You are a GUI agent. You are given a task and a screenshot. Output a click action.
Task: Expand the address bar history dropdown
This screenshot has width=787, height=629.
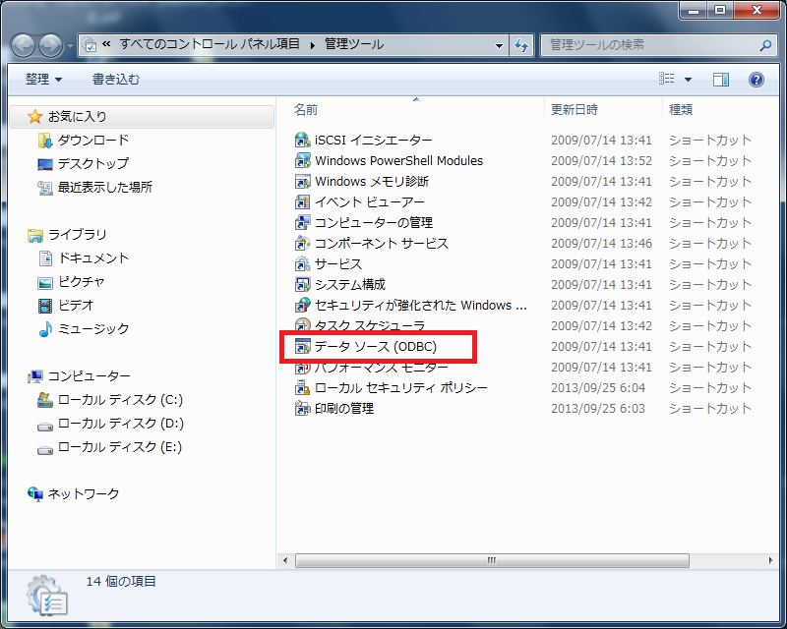[499, 45]
